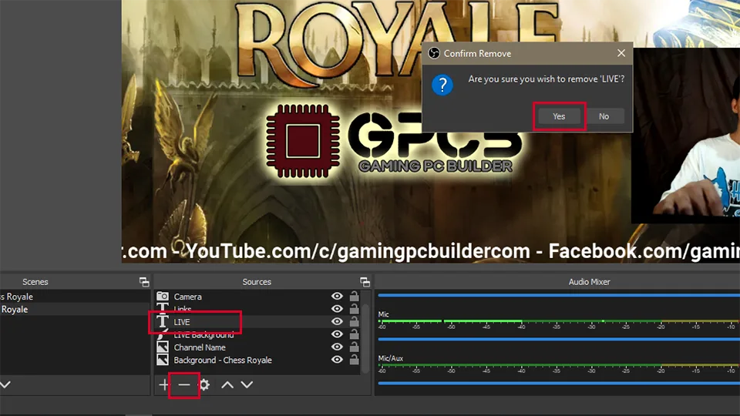Click the Mic/Aux label in Audio Mixer

(390, 358)
